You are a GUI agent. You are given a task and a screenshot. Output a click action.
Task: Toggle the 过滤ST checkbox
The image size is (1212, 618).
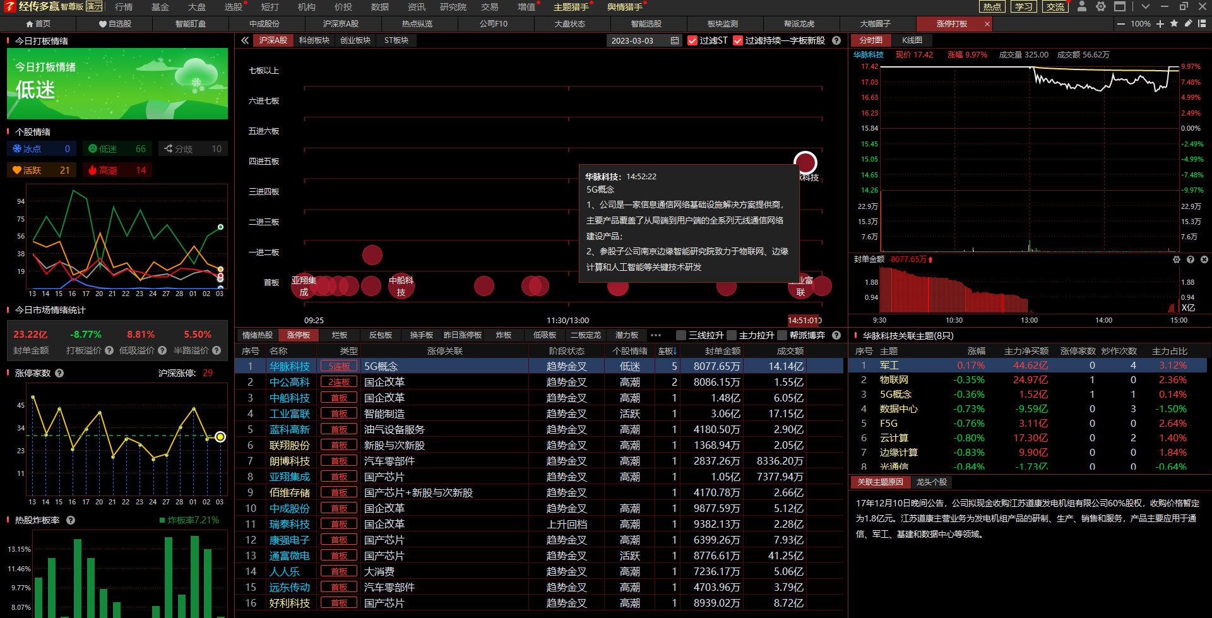click(x=692, y=40)
